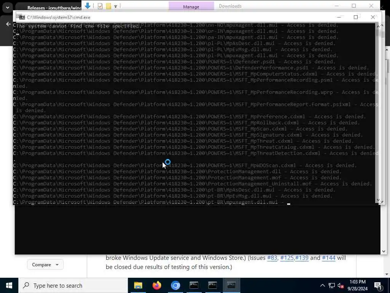Open the clock showing 1:03 PM
Screen dimensions: 390x293
pyautogui.click(x=357, y=285)
